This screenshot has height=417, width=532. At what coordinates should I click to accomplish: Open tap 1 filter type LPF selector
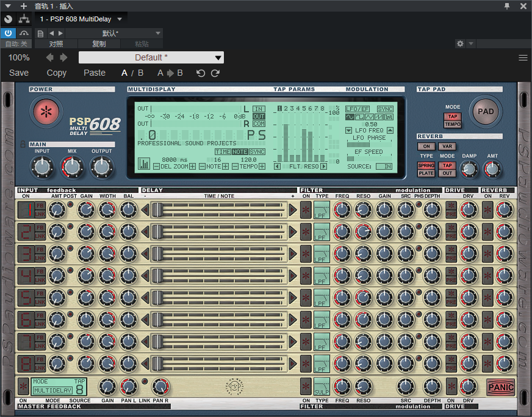pos(322,210)
